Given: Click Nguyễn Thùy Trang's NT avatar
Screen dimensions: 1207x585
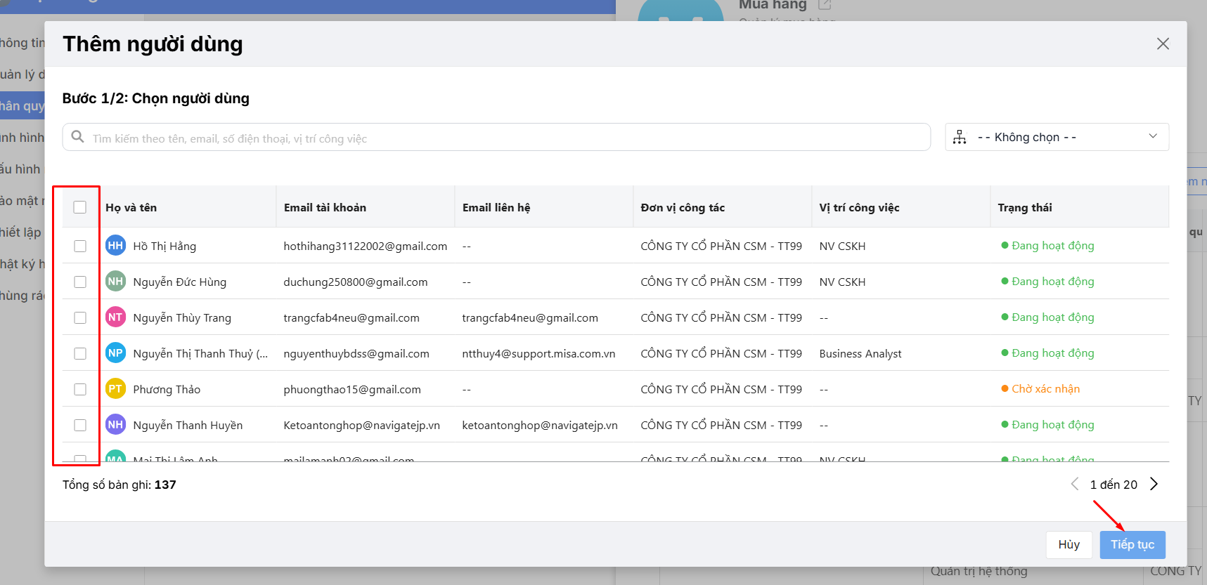Looking at the screenshot, I should pyautogui.click(x=115, y=317).
